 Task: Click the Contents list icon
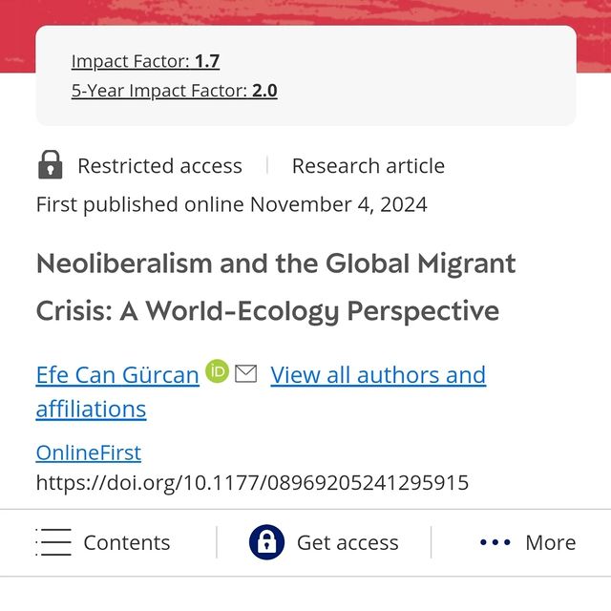(x=53, y=542)
